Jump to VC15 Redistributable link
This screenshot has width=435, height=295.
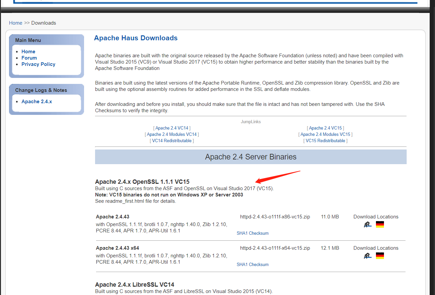(x=326, y=141)
